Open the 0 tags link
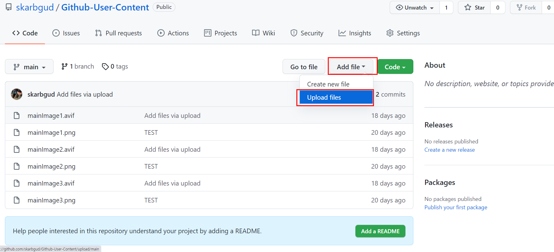Screen dimensions: 554x252 click(x=115, y=66)
